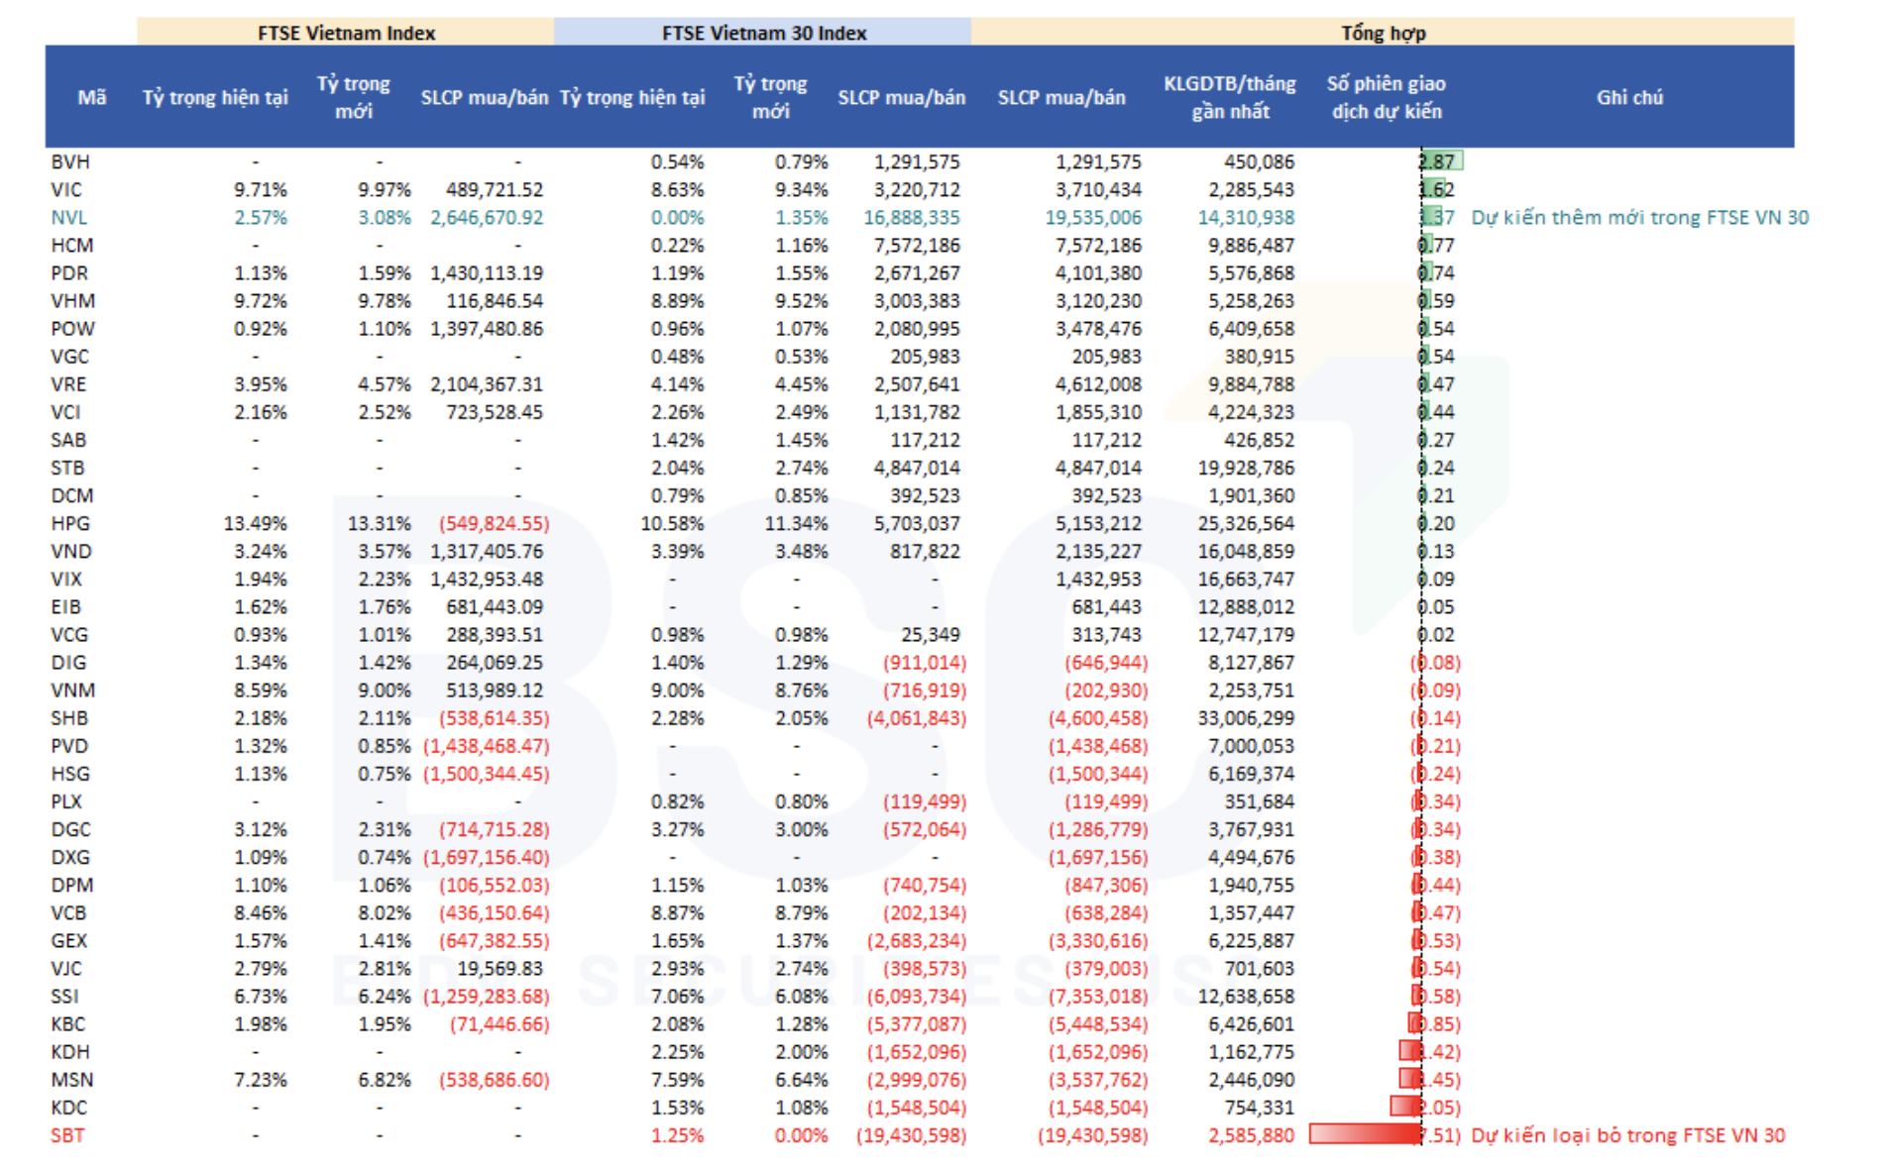Select the red SBT ticker cell
The width and height of the screenshot is (1891, 1169).
click(67, 1135)
